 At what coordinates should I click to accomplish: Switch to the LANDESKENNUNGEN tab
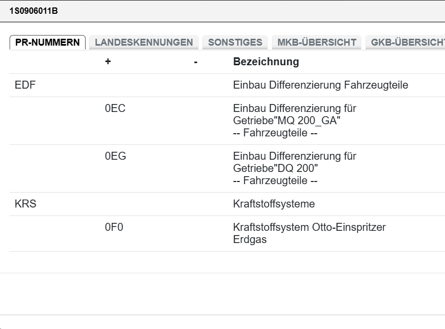[x=144, y=42]
